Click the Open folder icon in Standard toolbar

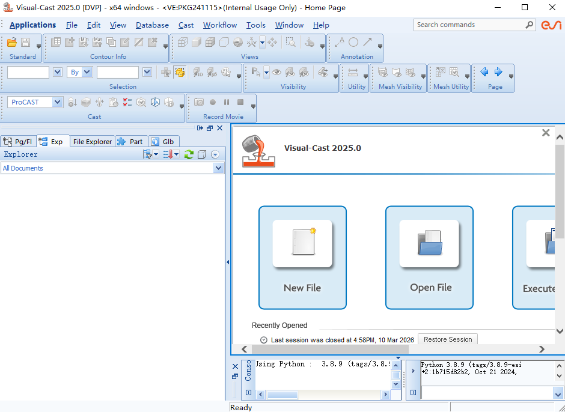point(12,42)
